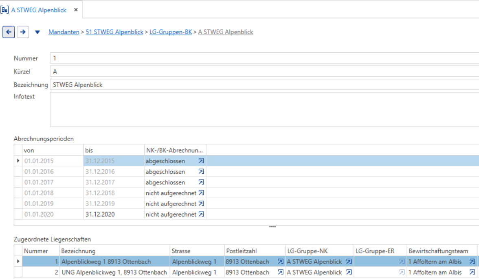Click the Bewirtschaftungsteam column header
This screenshot has width=479, height=279.
(442, 251)
